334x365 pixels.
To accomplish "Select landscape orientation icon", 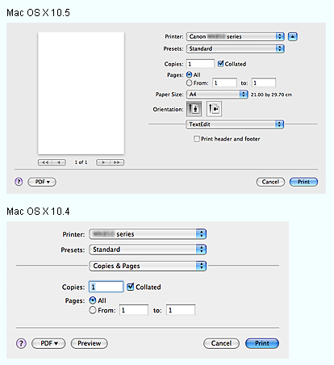I will tap(214, 109).
